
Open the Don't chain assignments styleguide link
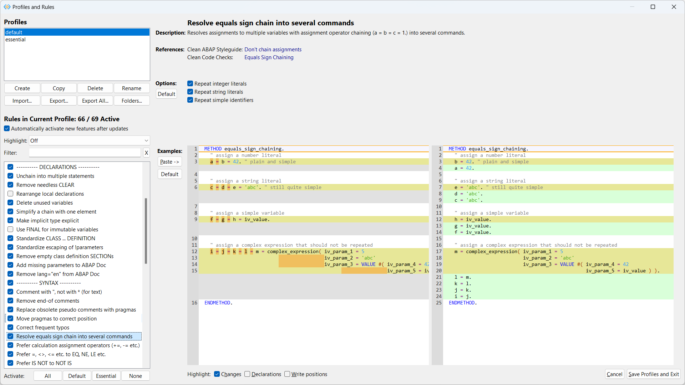pos(273,49)
